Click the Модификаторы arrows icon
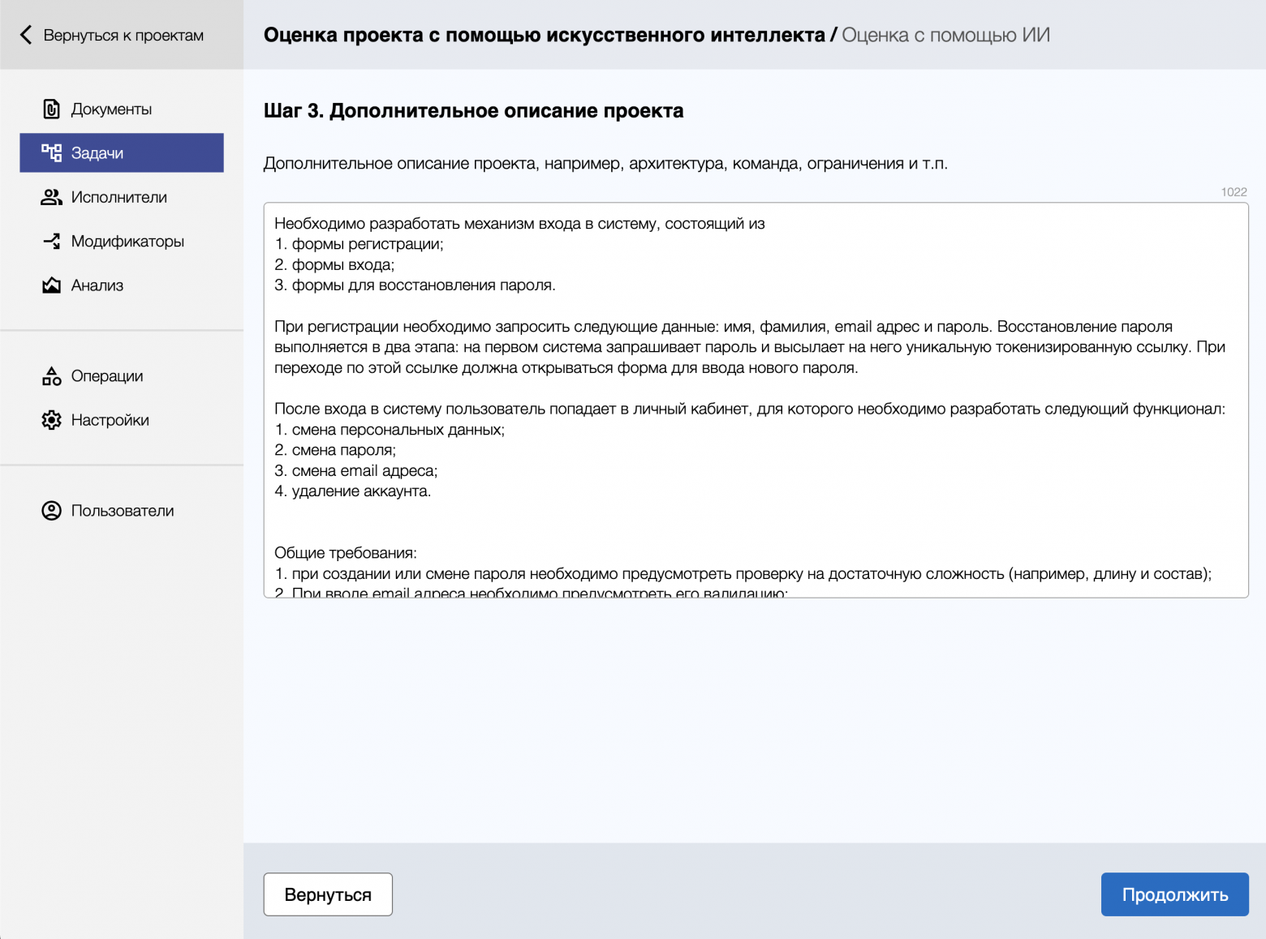The height and width of the screenshot is (939, 1266). (x=51, y=241)
